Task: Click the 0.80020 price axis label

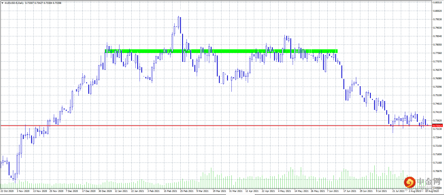Action: (437, 11)
